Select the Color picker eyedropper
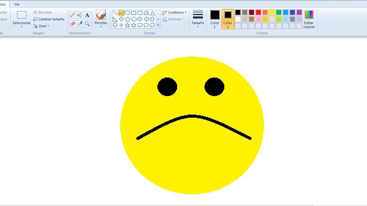The width and height of the screenshot is (367, 206). coord(80,23)
